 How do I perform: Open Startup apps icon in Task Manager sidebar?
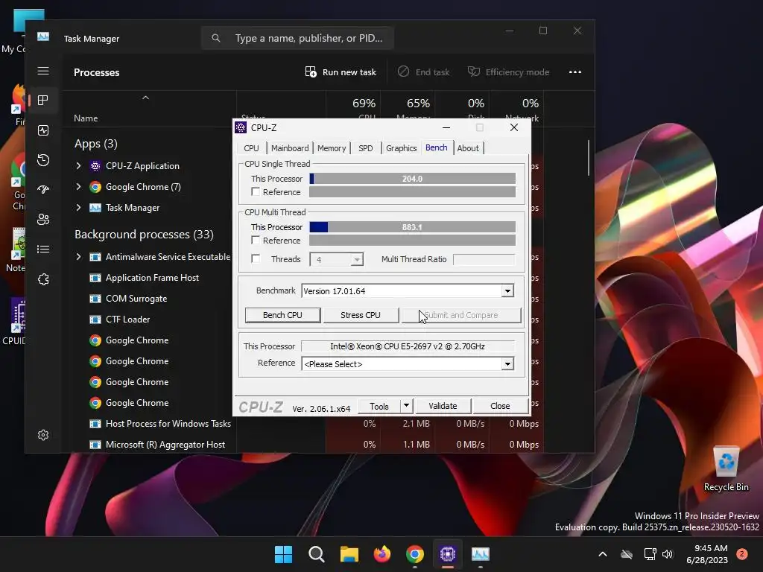point(42,190)
